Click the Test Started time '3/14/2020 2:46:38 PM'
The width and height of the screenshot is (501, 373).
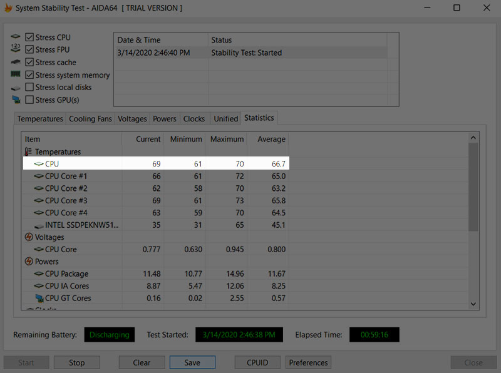pyautogui.click(x=239, y=335)
